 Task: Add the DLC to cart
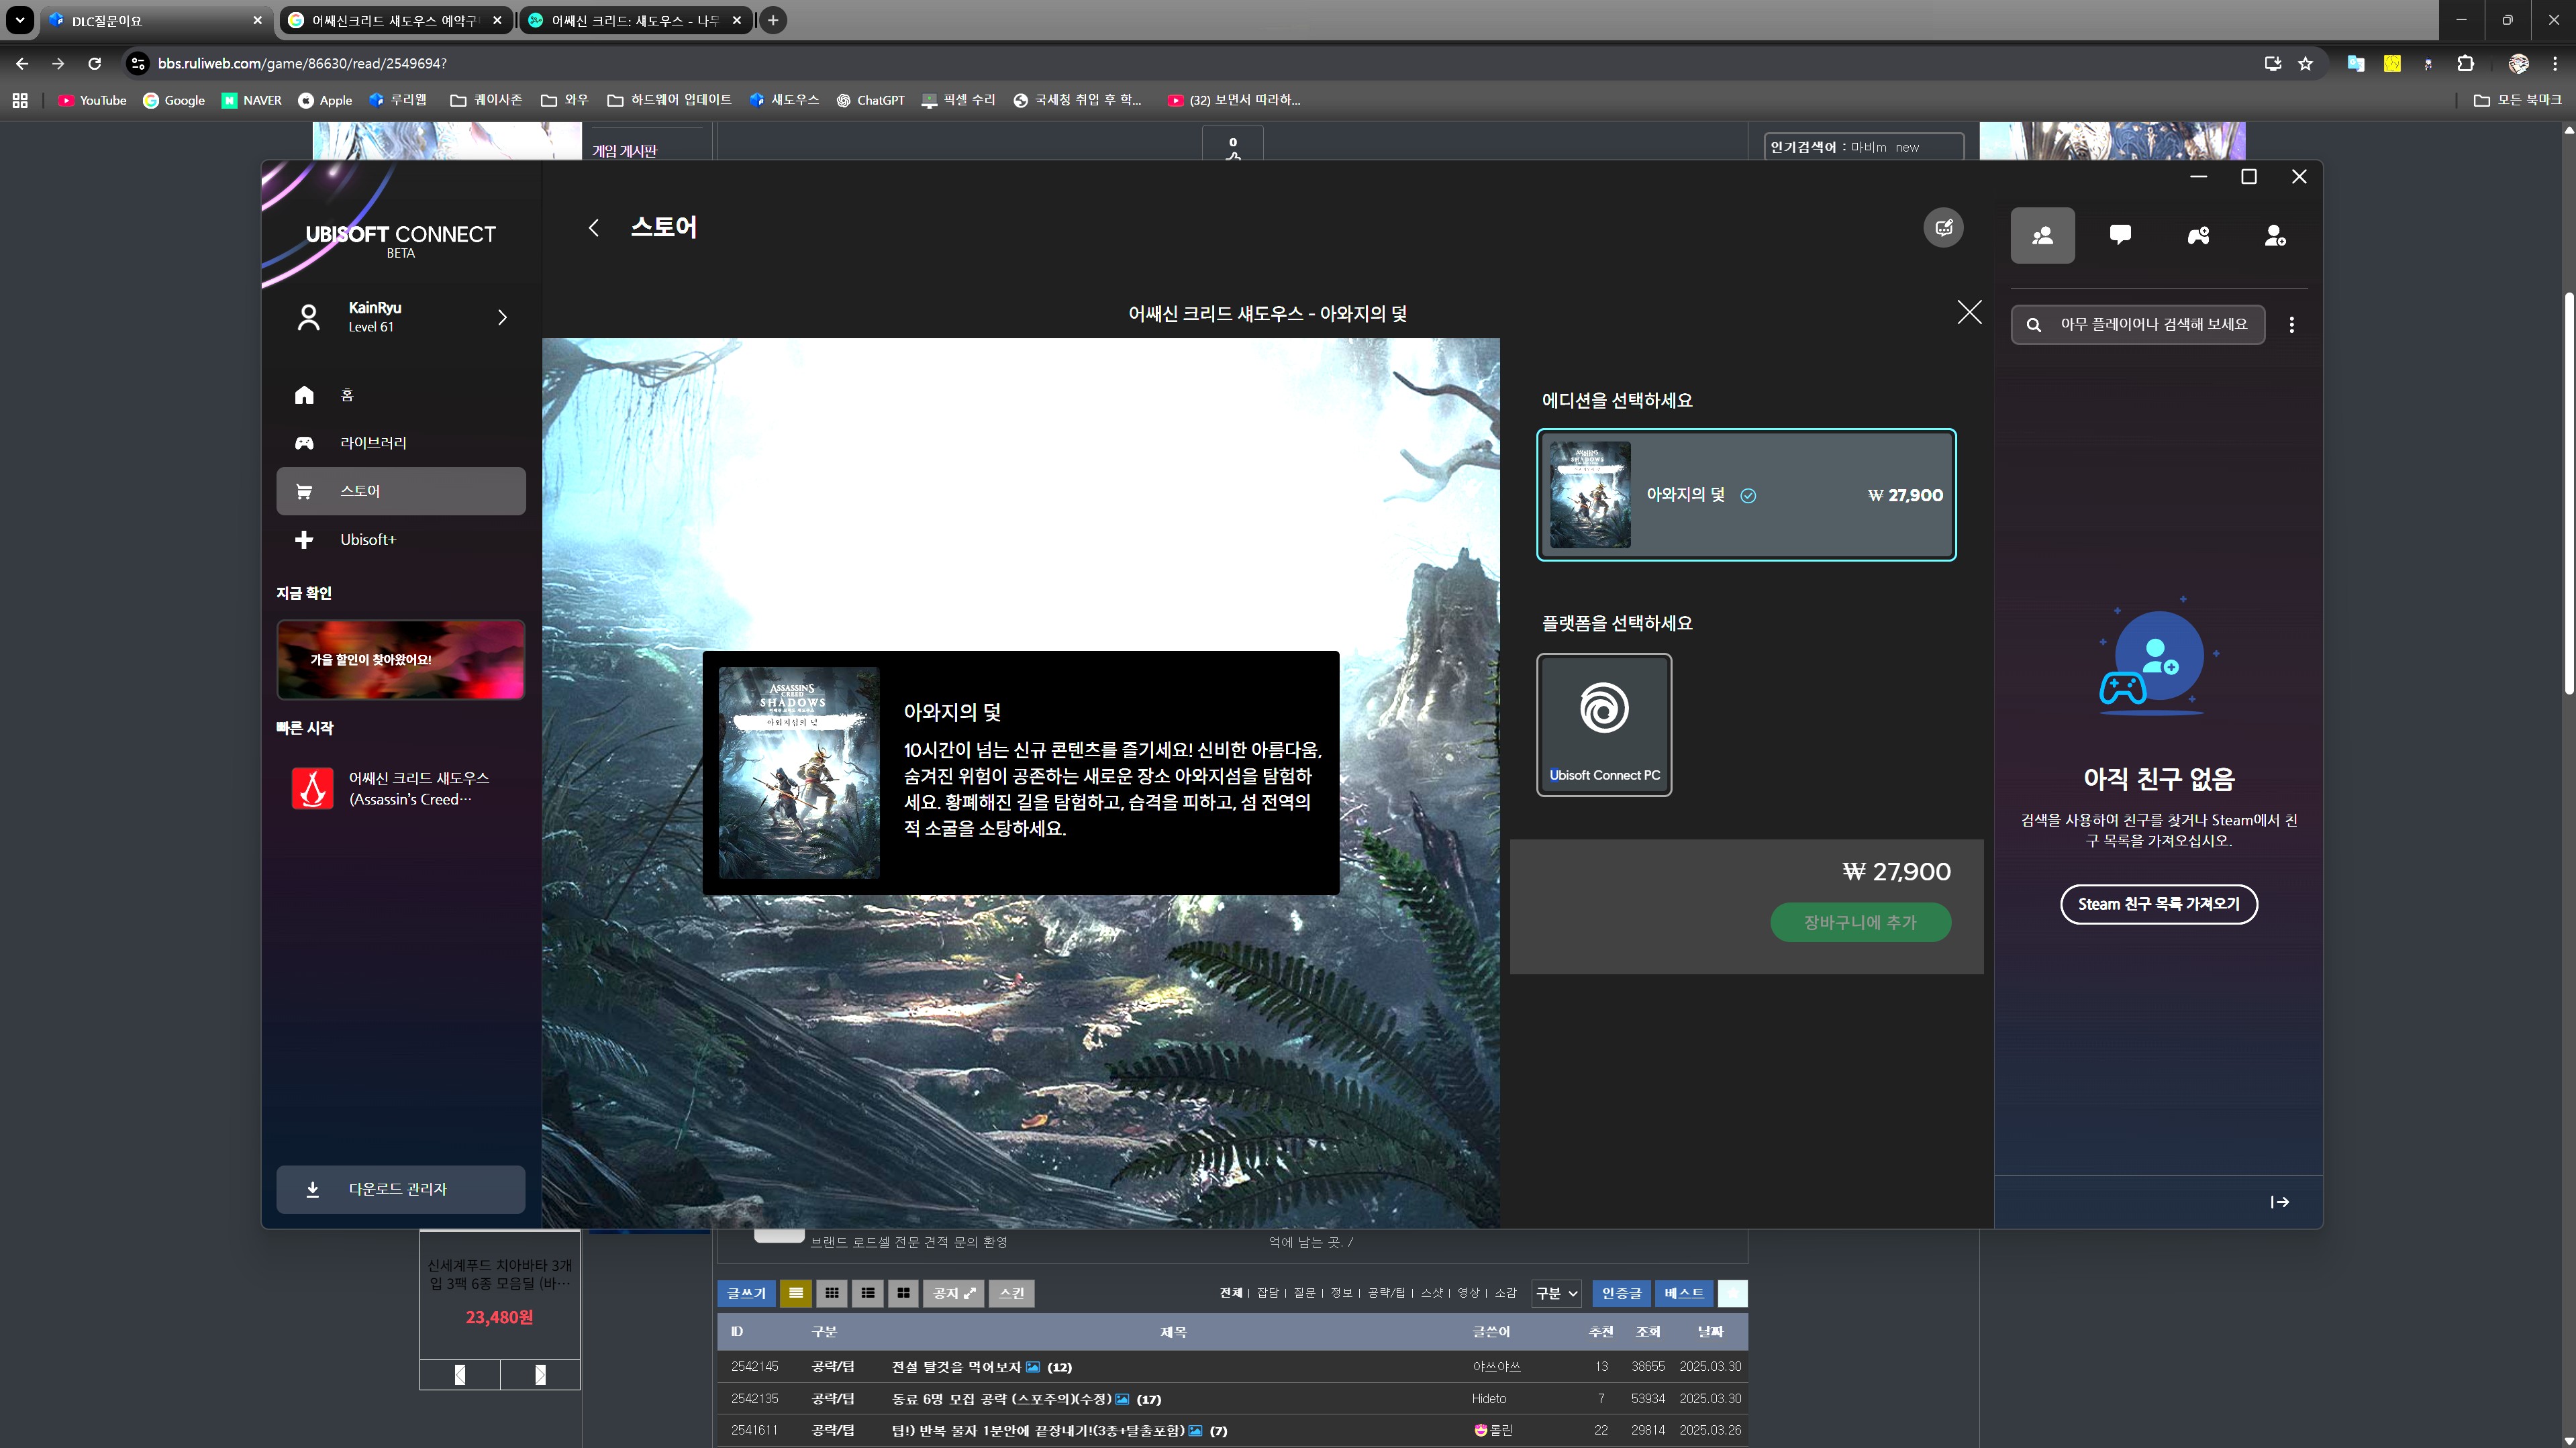pyautogui.click(x=1860, y=922)
